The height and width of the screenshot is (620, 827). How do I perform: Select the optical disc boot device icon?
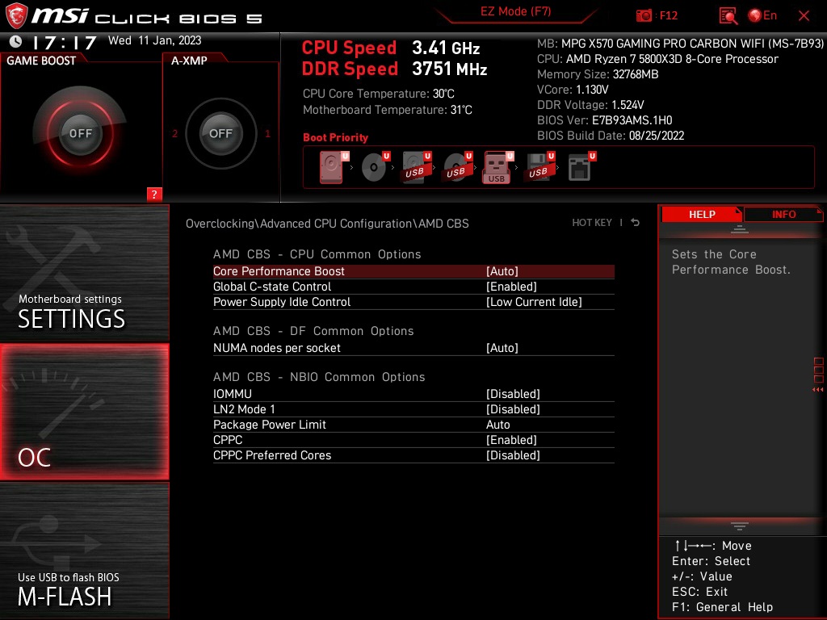[x=375, y=166]
